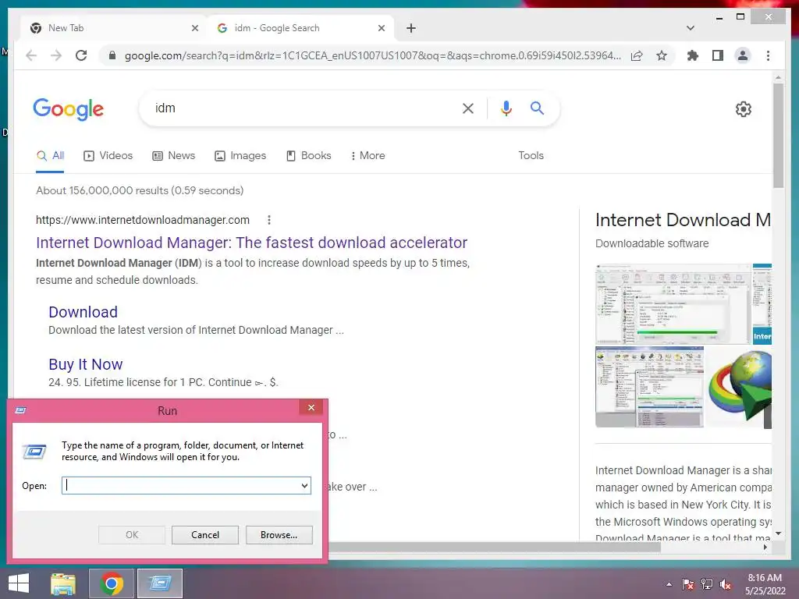
Task: Share this page via address bar icon
Action: (x=637, y=55)
